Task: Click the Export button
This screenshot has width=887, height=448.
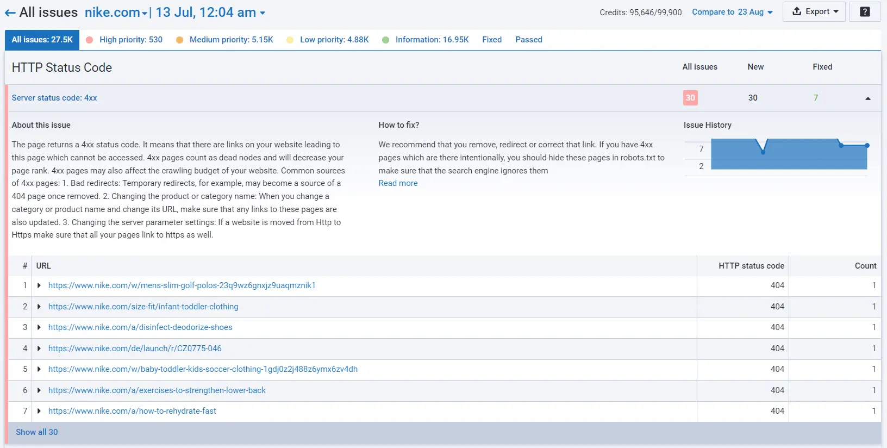Action: [x=814, y=11]
